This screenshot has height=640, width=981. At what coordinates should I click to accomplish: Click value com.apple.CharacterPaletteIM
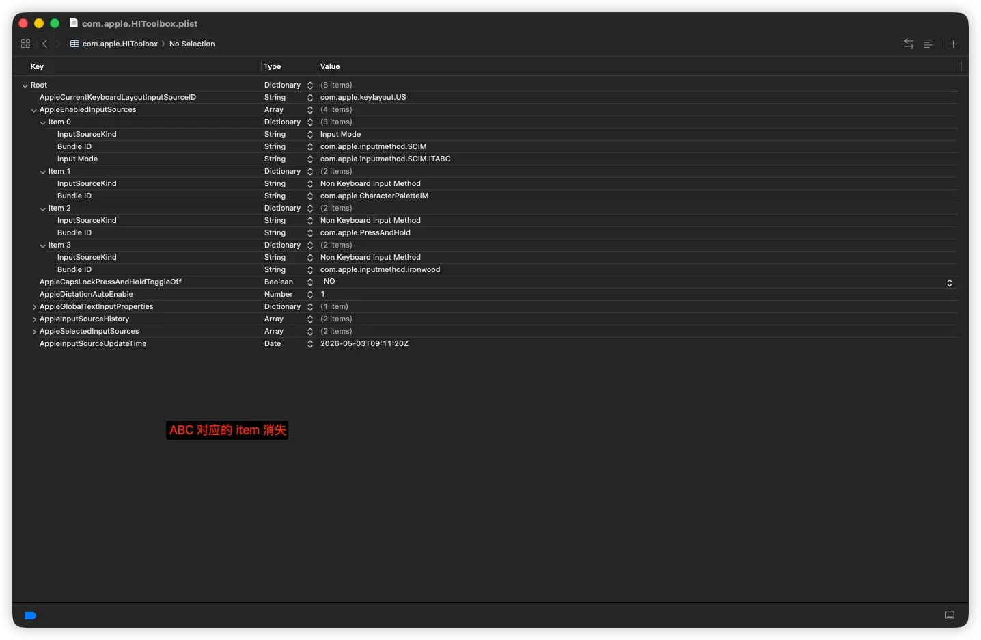click(374, 196)
